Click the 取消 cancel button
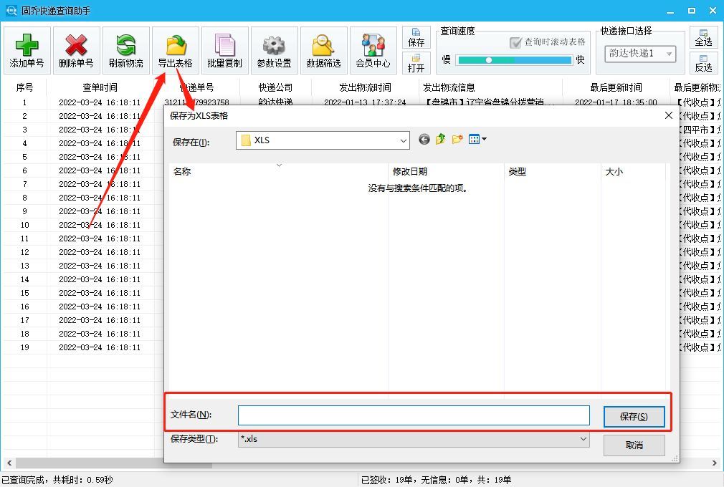This screenshot has width=724, height=487. 634,445
